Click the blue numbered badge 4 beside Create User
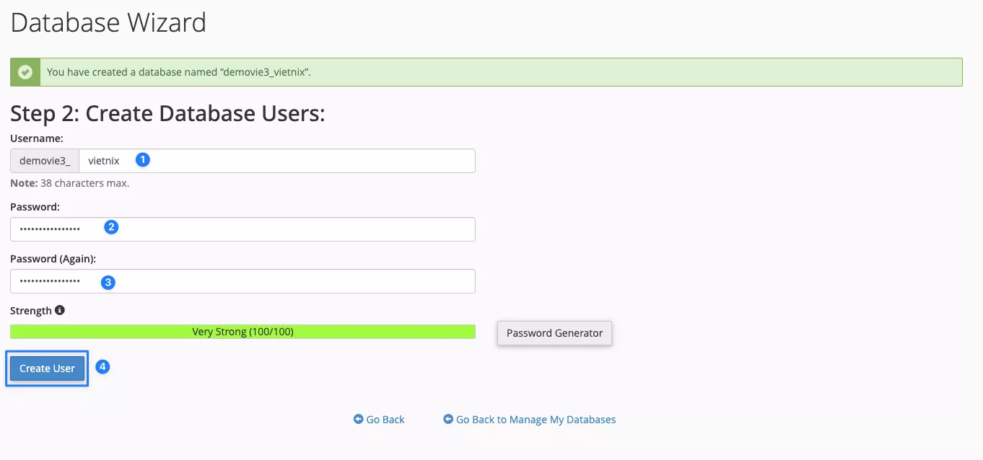The image size is (983, 460). point(102,366)
